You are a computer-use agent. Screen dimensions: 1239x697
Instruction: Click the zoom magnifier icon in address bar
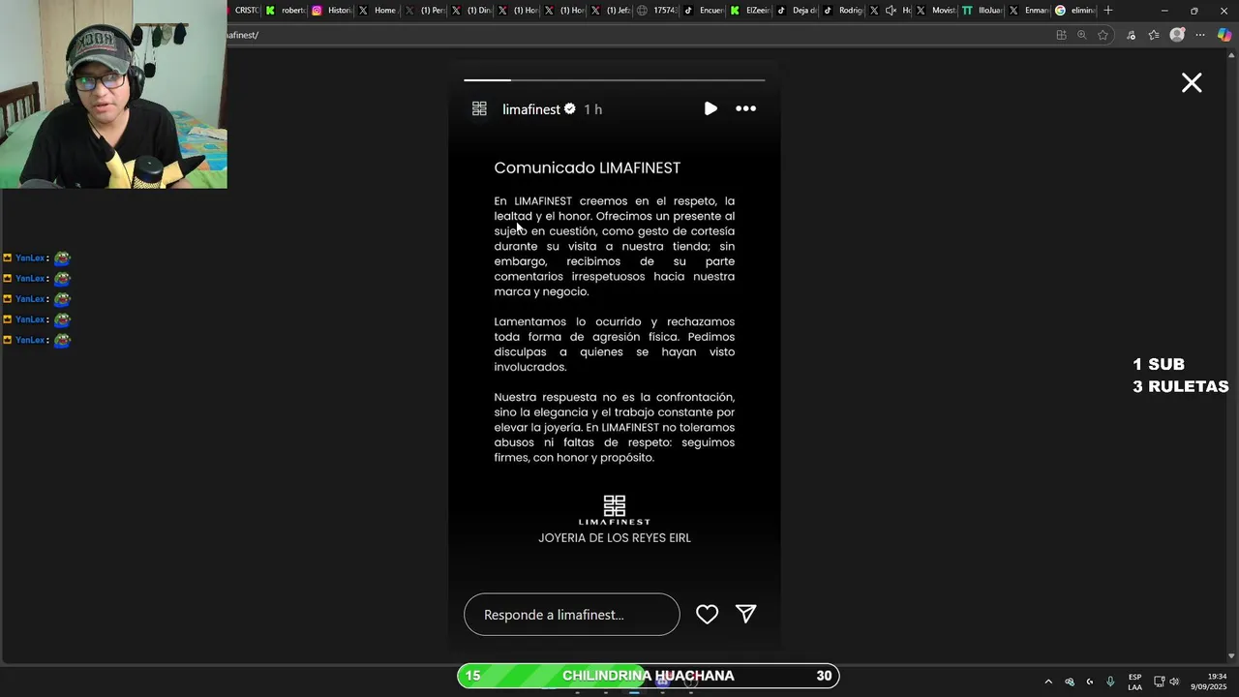click(1081, 35)
